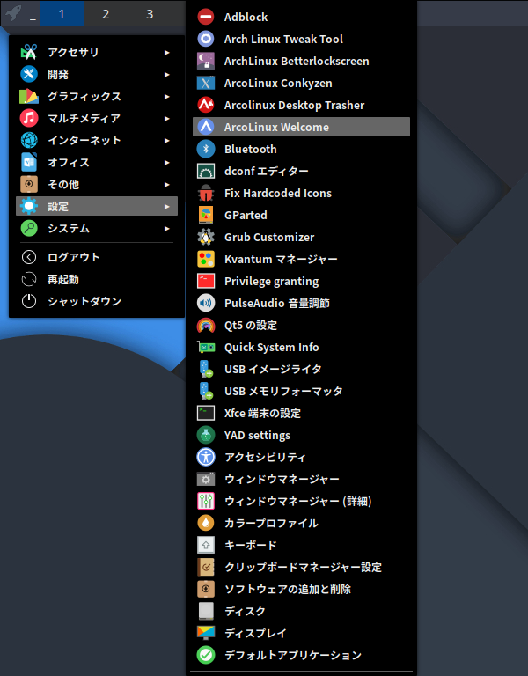This screenshot has height=676, width=528.
Task: Open the インターネット menu category
Action: tap(97, 140)
